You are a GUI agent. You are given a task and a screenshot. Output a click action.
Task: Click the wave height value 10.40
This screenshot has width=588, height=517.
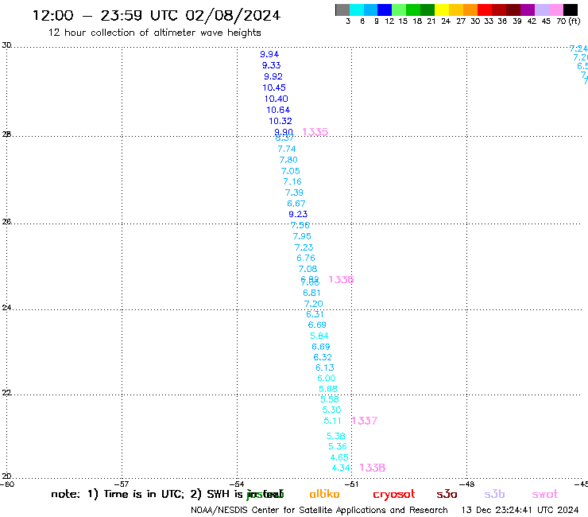click(x=276, y=99)
